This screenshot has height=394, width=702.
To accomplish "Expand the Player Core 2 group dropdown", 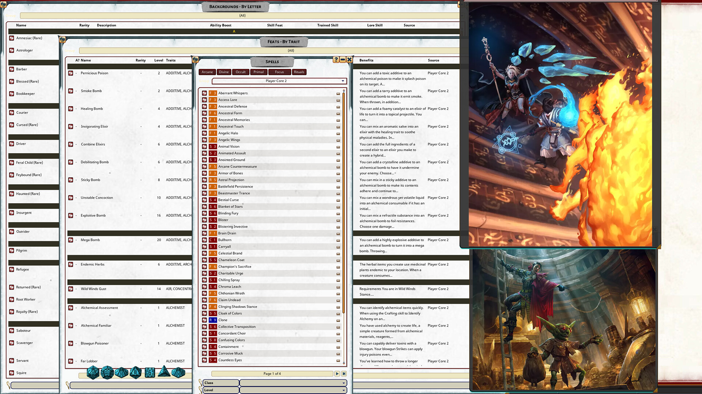I will point(343,81).
